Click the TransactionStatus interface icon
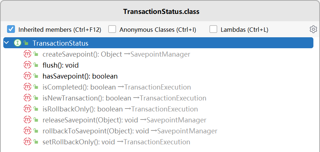This screenshot has height=152, width=320. point(18,43)
